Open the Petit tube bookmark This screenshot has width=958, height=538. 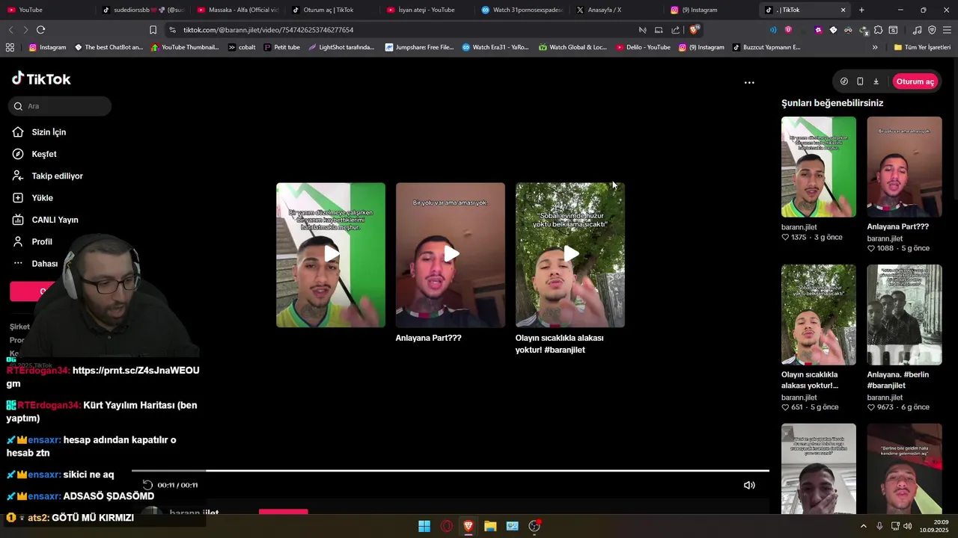pos(281,47)
